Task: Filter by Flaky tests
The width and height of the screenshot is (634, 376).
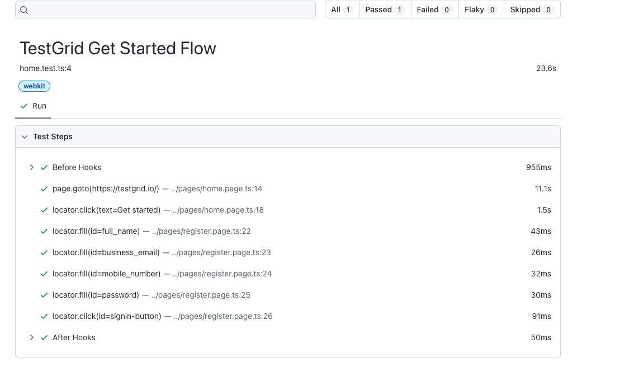Action: 481,10
